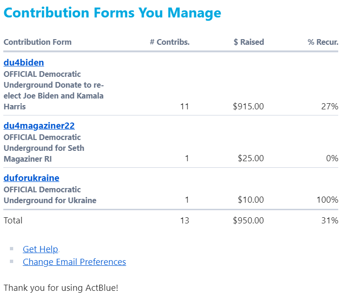Click the 31% total recurring value

point(330,221)
